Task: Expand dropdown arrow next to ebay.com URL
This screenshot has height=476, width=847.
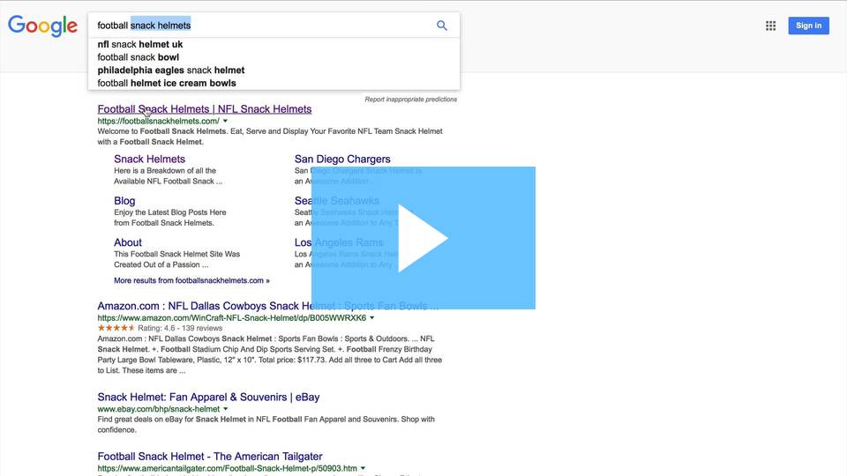Action: pos(225,409)
